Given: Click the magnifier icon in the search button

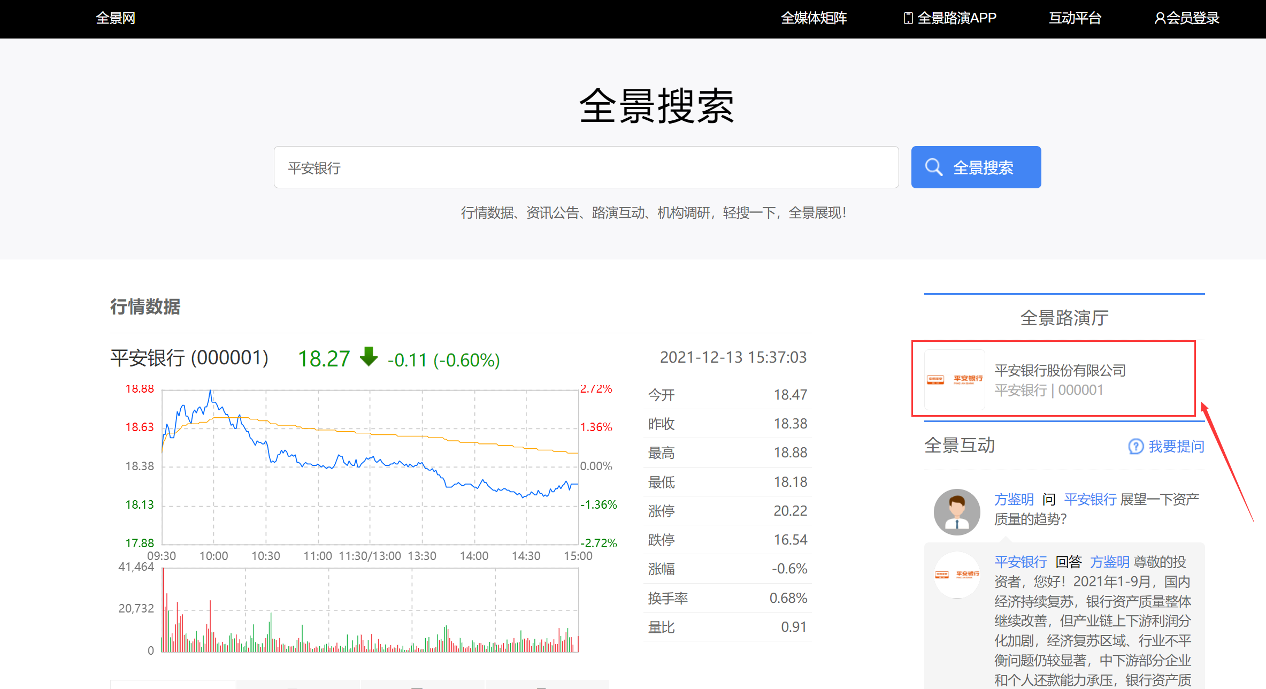Looking at the screenshot, I should coord(934,167).
